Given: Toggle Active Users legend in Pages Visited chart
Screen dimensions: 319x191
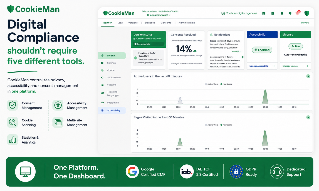Looking at the screenshot, I should (x=211, y=125).
